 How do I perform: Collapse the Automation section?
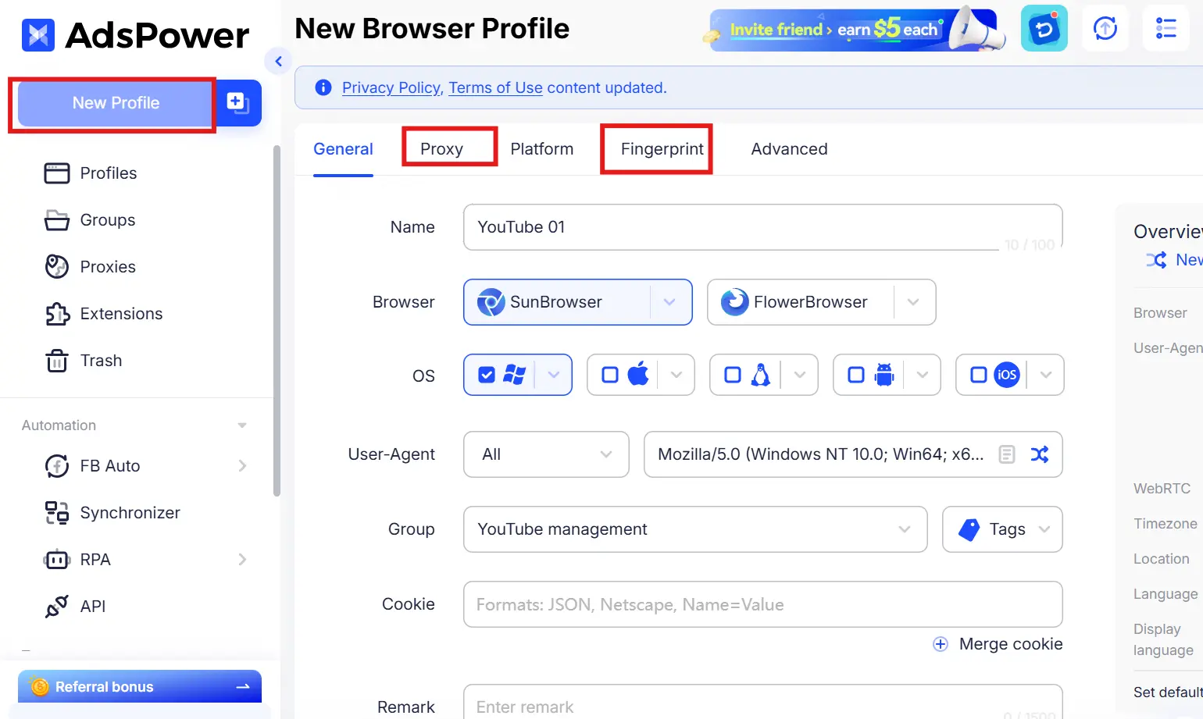point(242,425)
